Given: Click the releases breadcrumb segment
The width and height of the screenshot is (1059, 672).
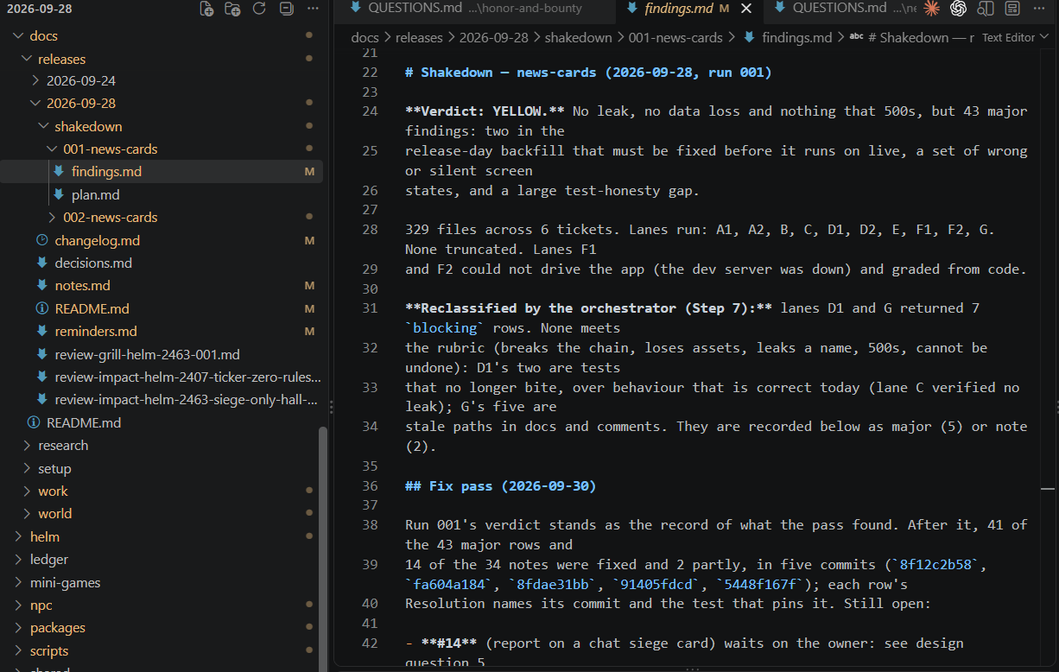Looking at the screenshot, I should 419,37.
